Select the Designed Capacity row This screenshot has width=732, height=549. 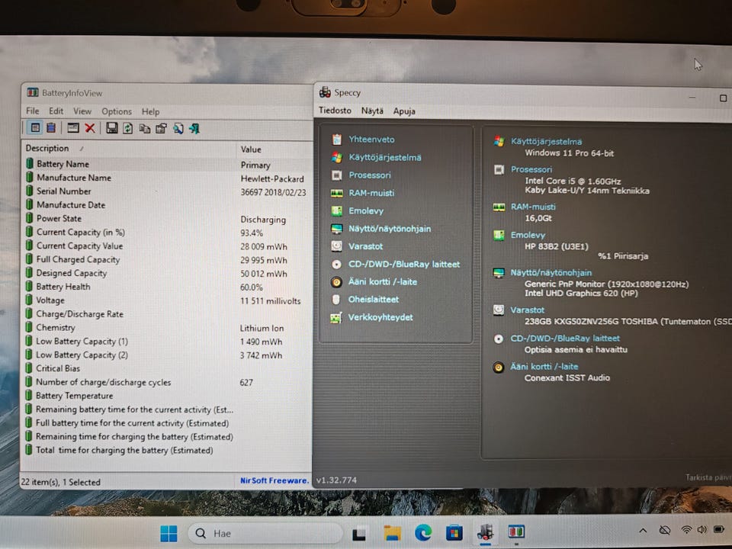coord(168,273)
